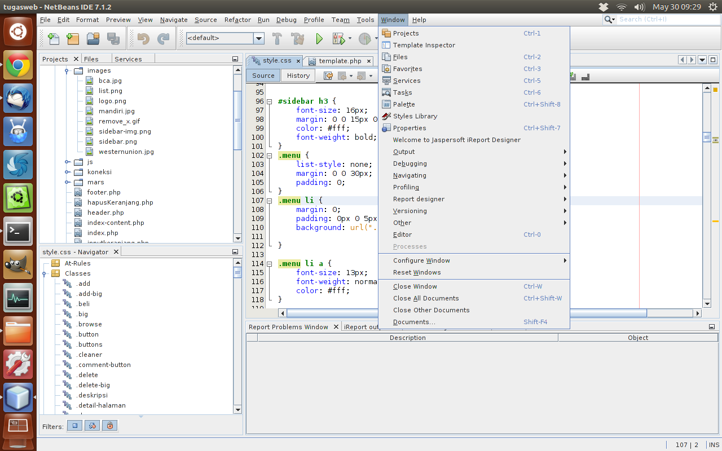The image size is (722, 451).
Task: Create a New File via toolbar icon
Action: [52, 38]
